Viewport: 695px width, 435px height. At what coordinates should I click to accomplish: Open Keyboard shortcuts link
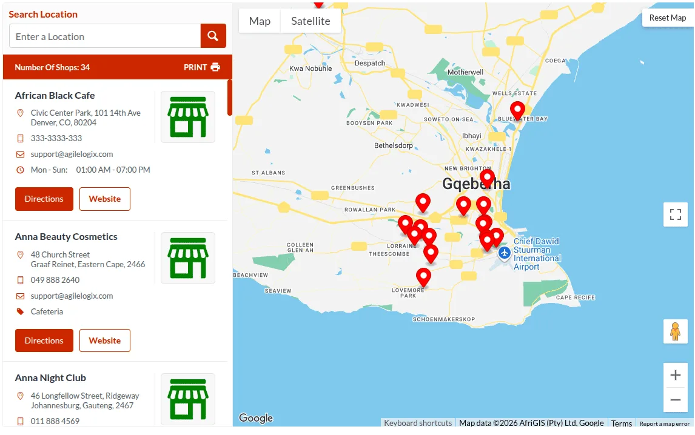coord(418,423)
